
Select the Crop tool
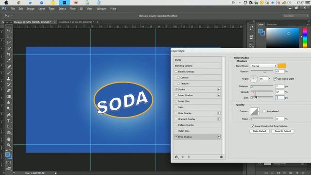[x=9, y=54]
